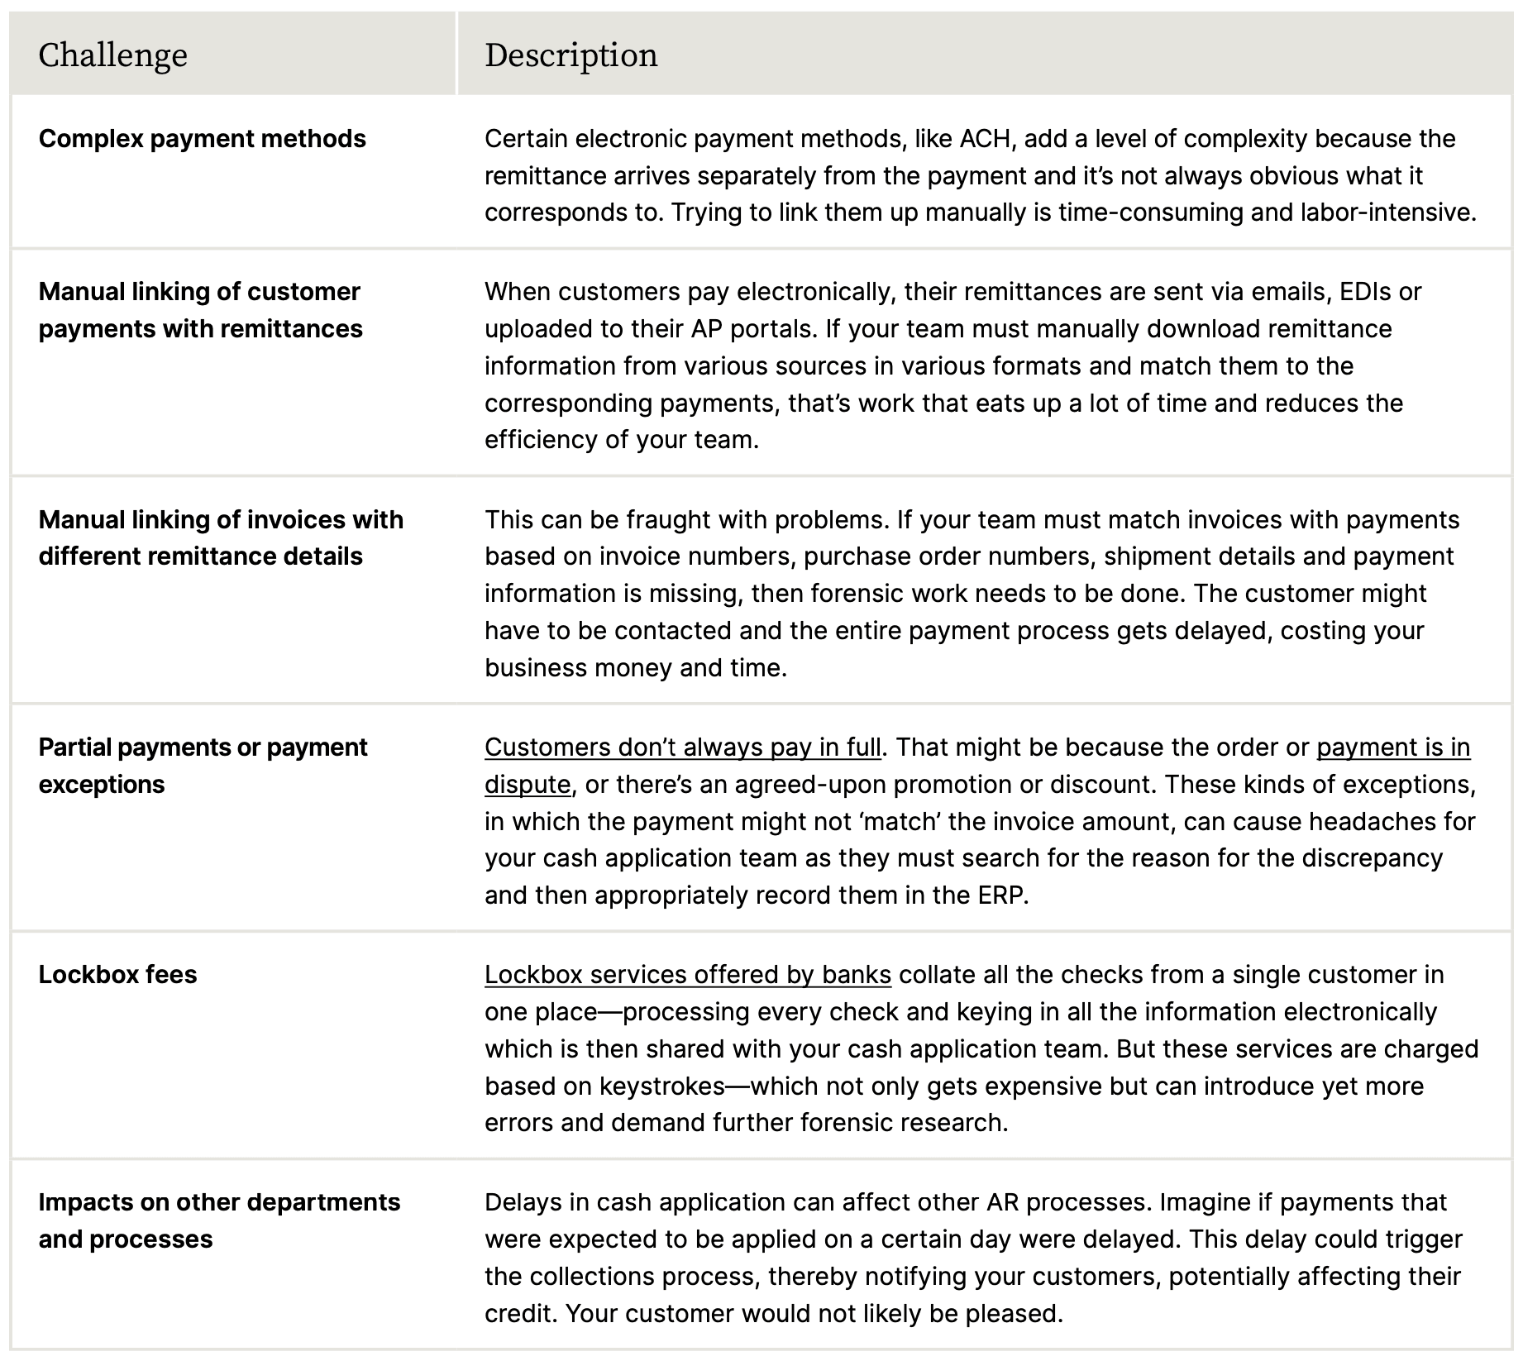Open "Lockbox services offered by banks" link

coord(687,975)
